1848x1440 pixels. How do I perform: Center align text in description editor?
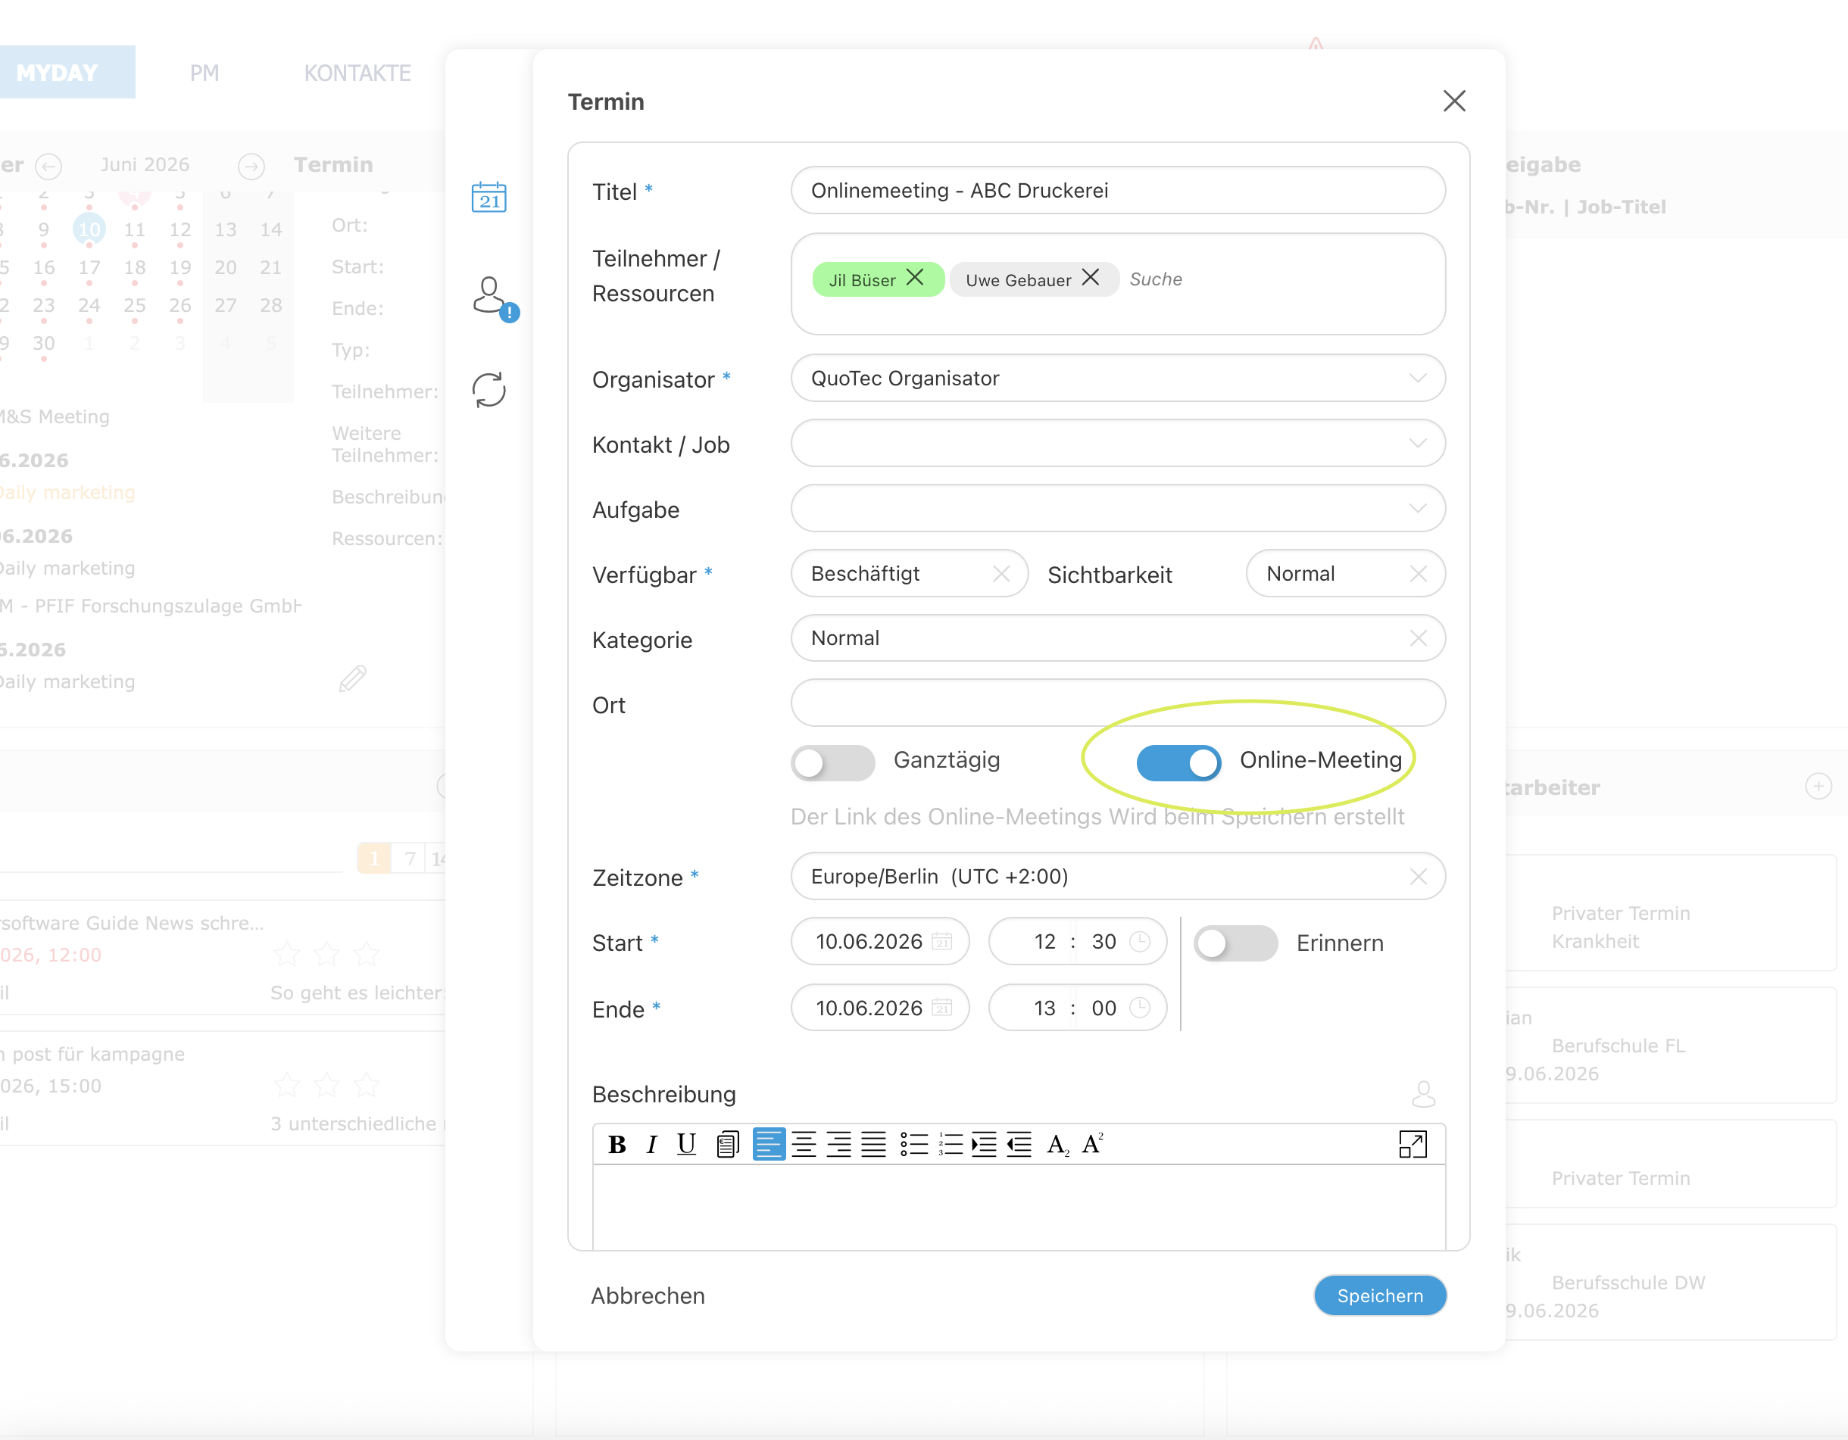tap(804, 1145)
